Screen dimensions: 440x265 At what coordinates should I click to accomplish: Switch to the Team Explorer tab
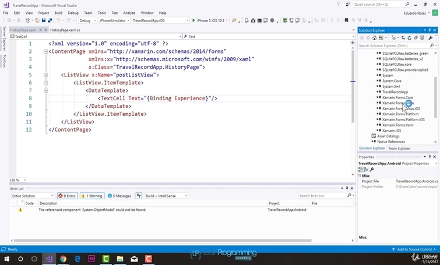tap(399, 149)
